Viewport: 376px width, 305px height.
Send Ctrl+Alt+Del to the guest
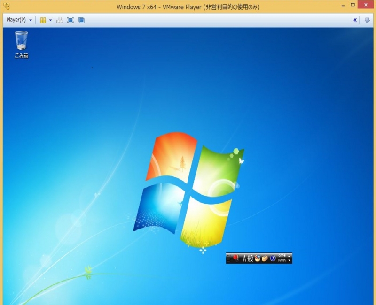(60, 20)
